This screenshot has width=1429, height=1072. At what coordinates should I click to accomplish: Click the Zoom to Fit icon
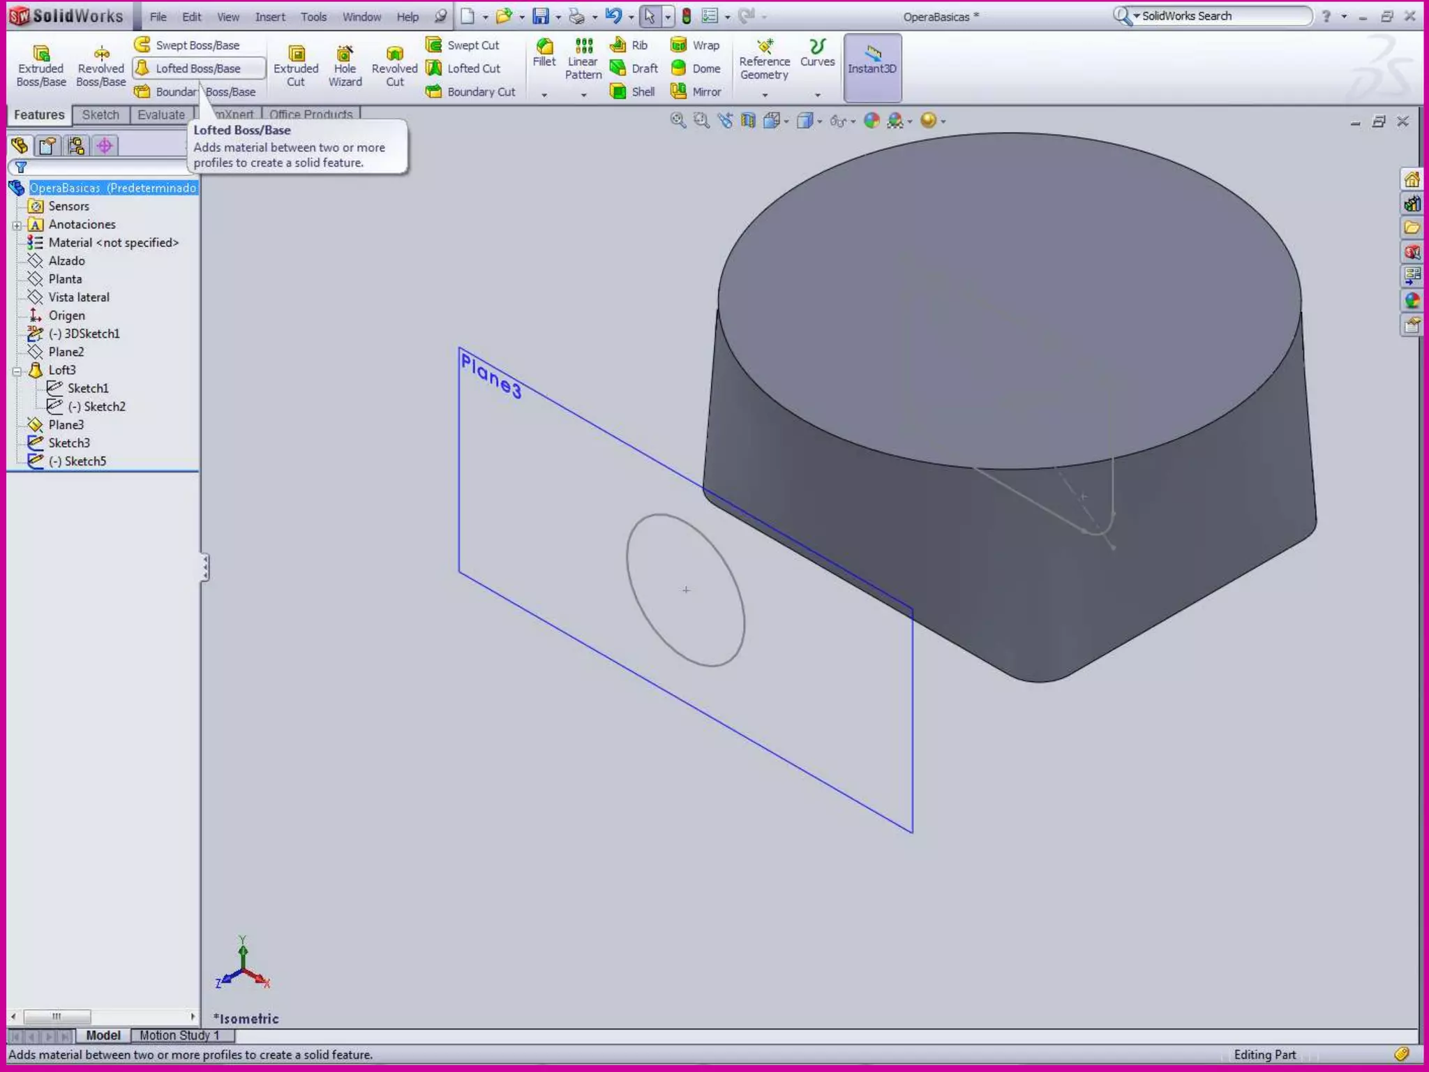[678, 121]
